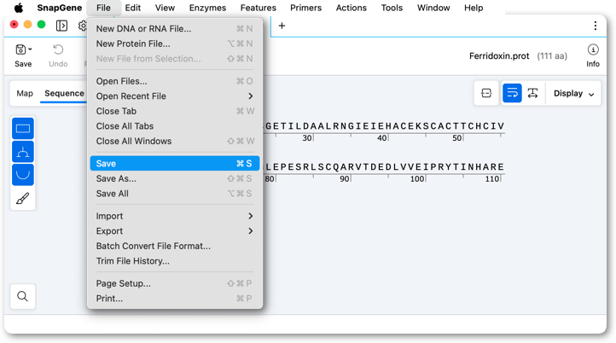Click the first visible sequence row ending in CHCIV
Image resolution: width=616 pixels, height=343 pixels.
tap(384, 126)
